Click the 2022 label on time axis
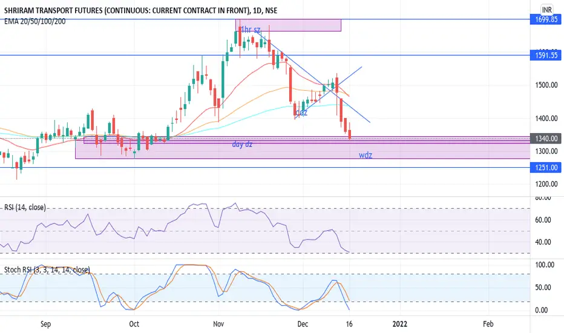564x333 pixels. pyautogui.click(x=399, y=324)
